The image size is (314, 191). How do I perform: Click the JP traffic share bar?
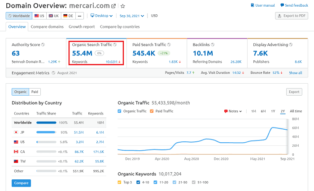coord(46,132)
